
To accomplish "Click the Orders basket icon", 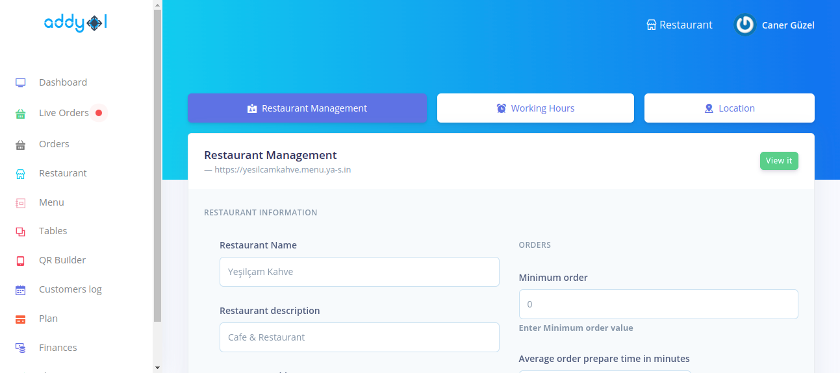I will (20, 145).
